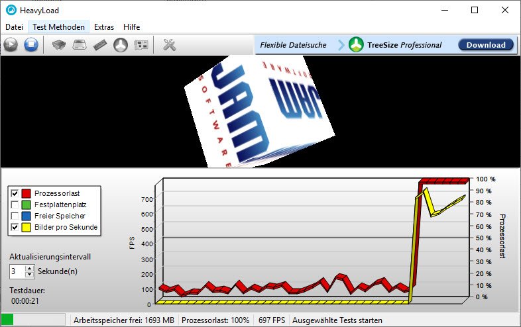Click the Flexible Dateisuche banner link
The height and width of the screenshot is (327, 521).
pyautogui.click(x=293, y=45)
